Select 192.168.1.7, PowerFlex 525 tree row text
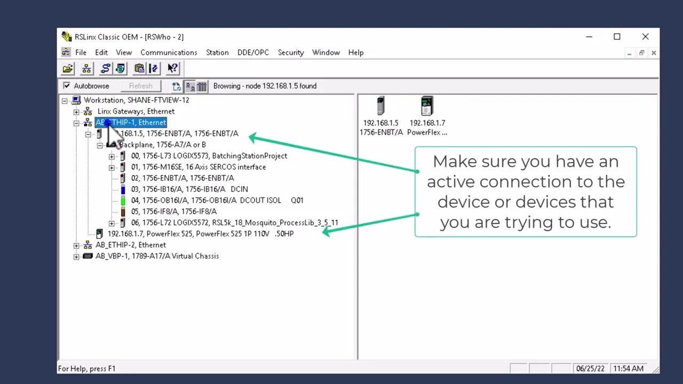 [x=201, y=234]
